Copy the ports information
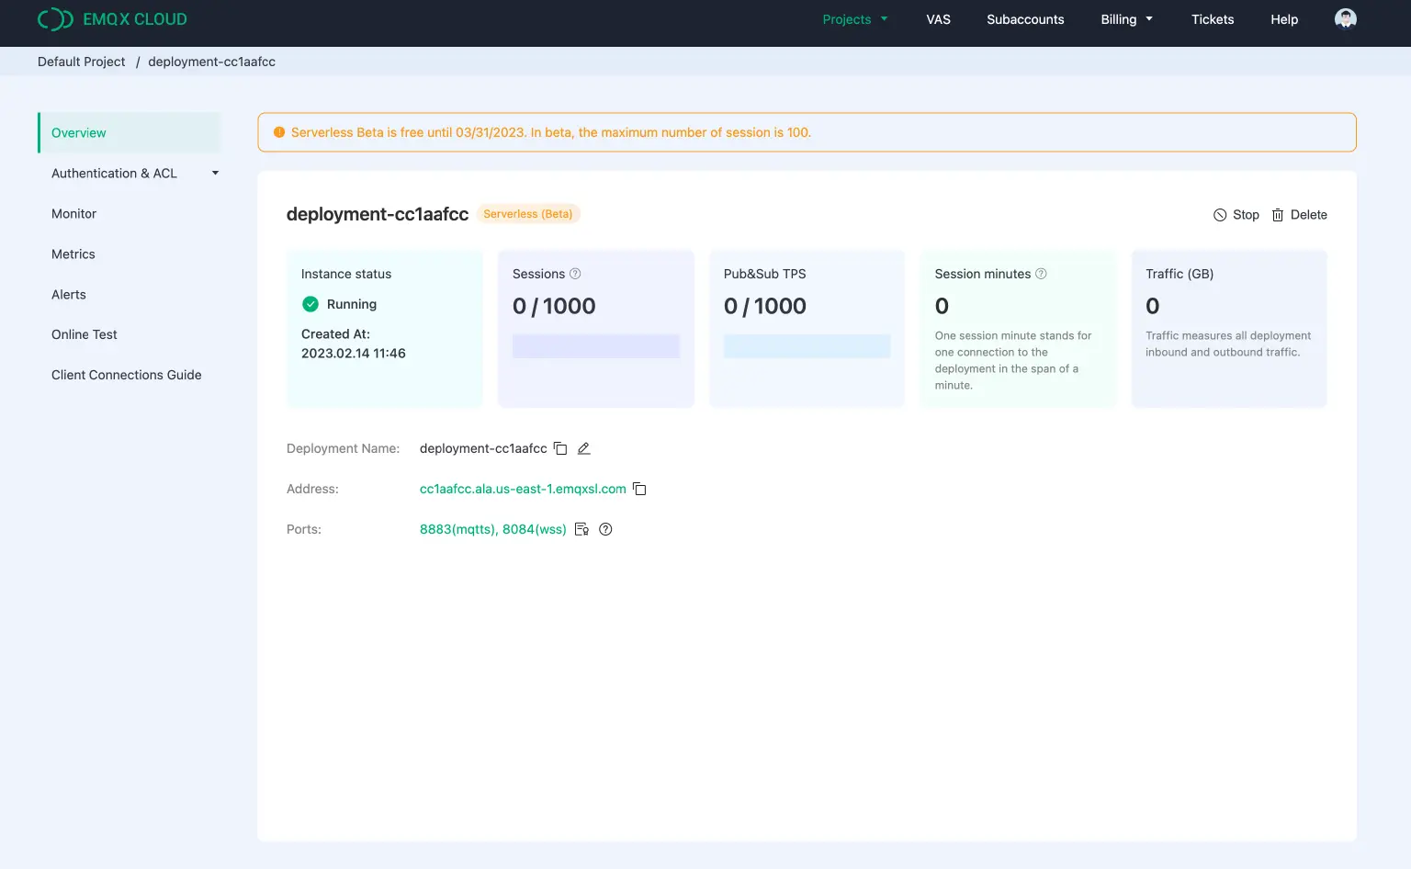 [x=581, y=529]
